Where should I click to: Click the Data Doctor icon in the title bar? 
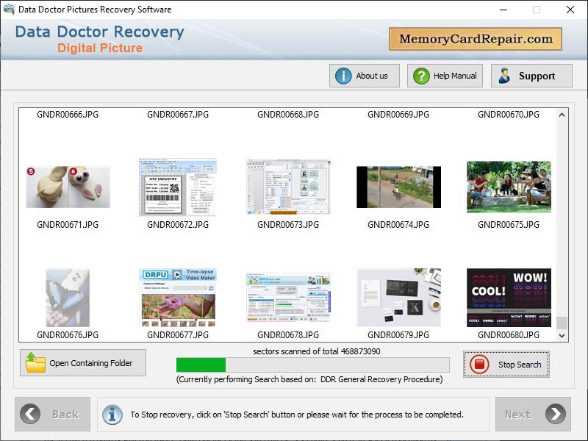(x=9, y=10)
